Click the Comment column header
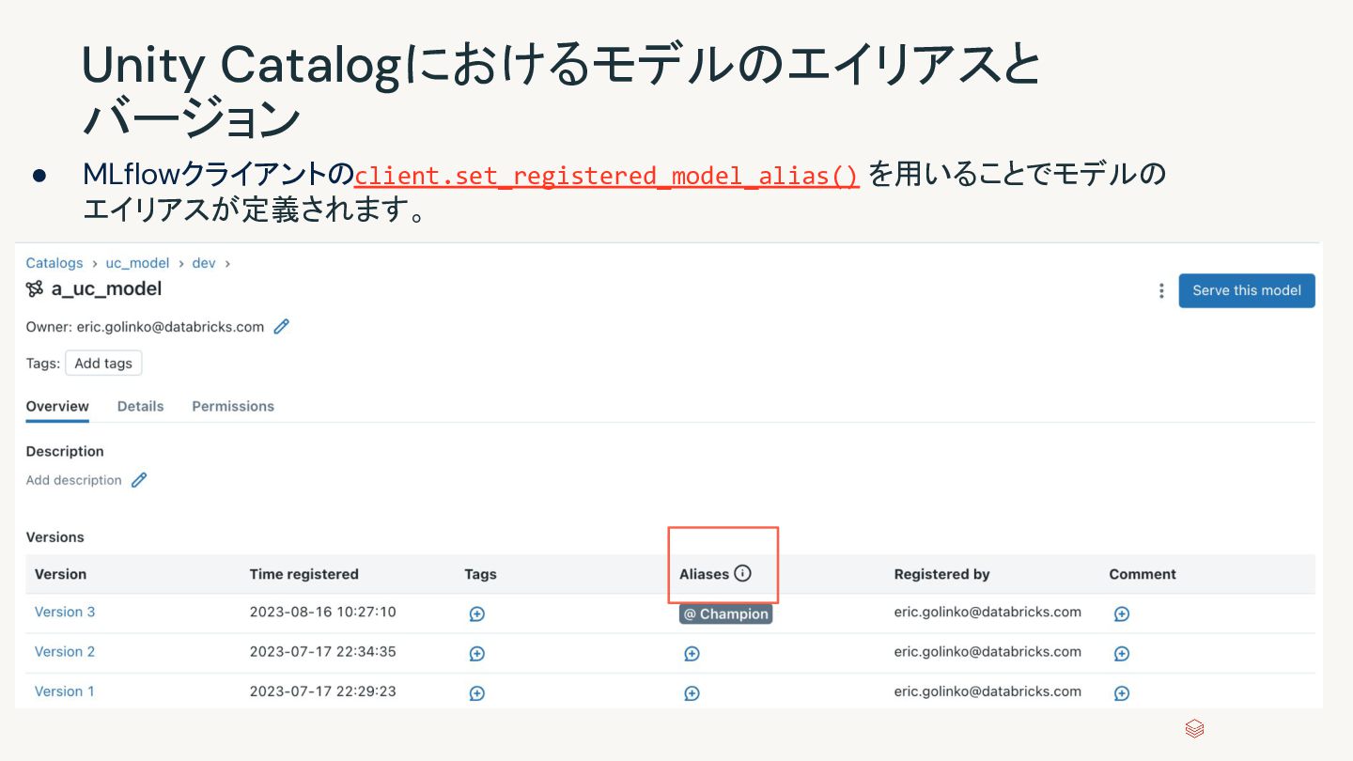 coord(1143,574)
